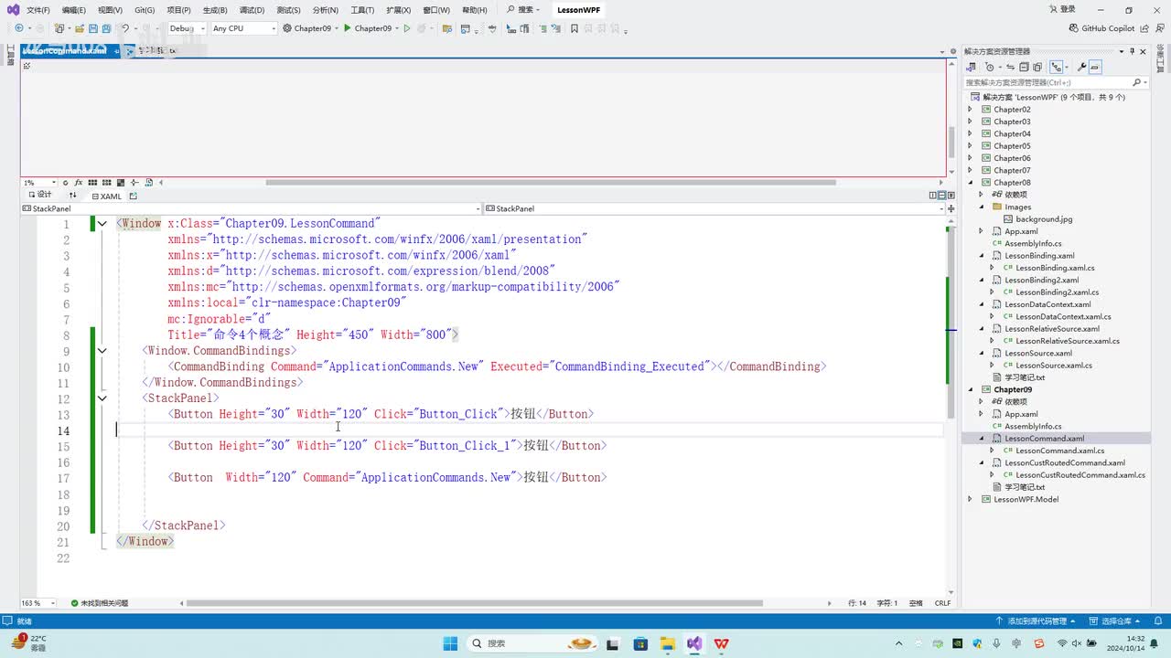Viewport: 1171px width, 658px height.
Task: Collapse the Chapter08 project node
Action: [x=971, y=183]
